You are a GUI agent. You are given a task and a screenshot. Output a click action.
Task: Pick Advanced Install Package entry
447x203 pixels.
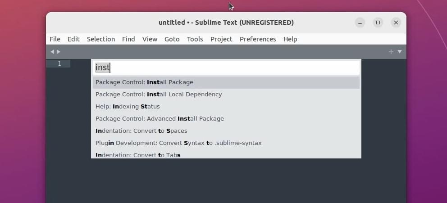(226, 119)
